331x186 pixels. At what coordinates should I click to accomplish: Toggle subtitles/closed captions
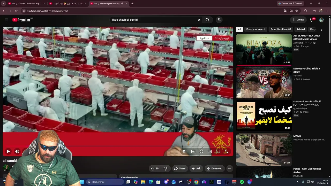(x=193, y=151)
